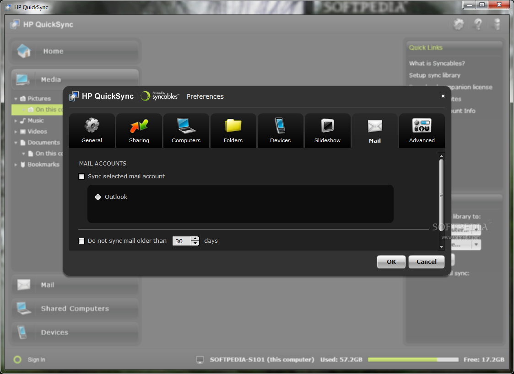514x374 pixels.
Task: Open the Setup sync library quick link
Action: tap(434, 75)
